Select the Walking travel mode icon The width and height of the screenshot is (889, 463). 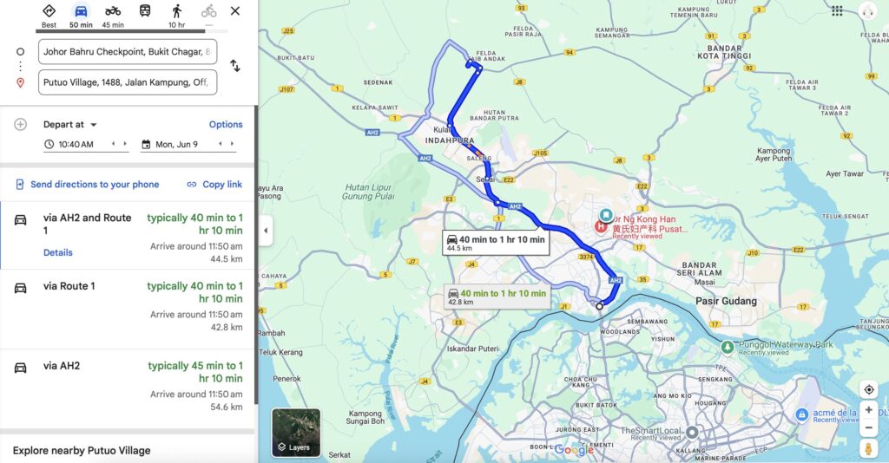[177, 11]
